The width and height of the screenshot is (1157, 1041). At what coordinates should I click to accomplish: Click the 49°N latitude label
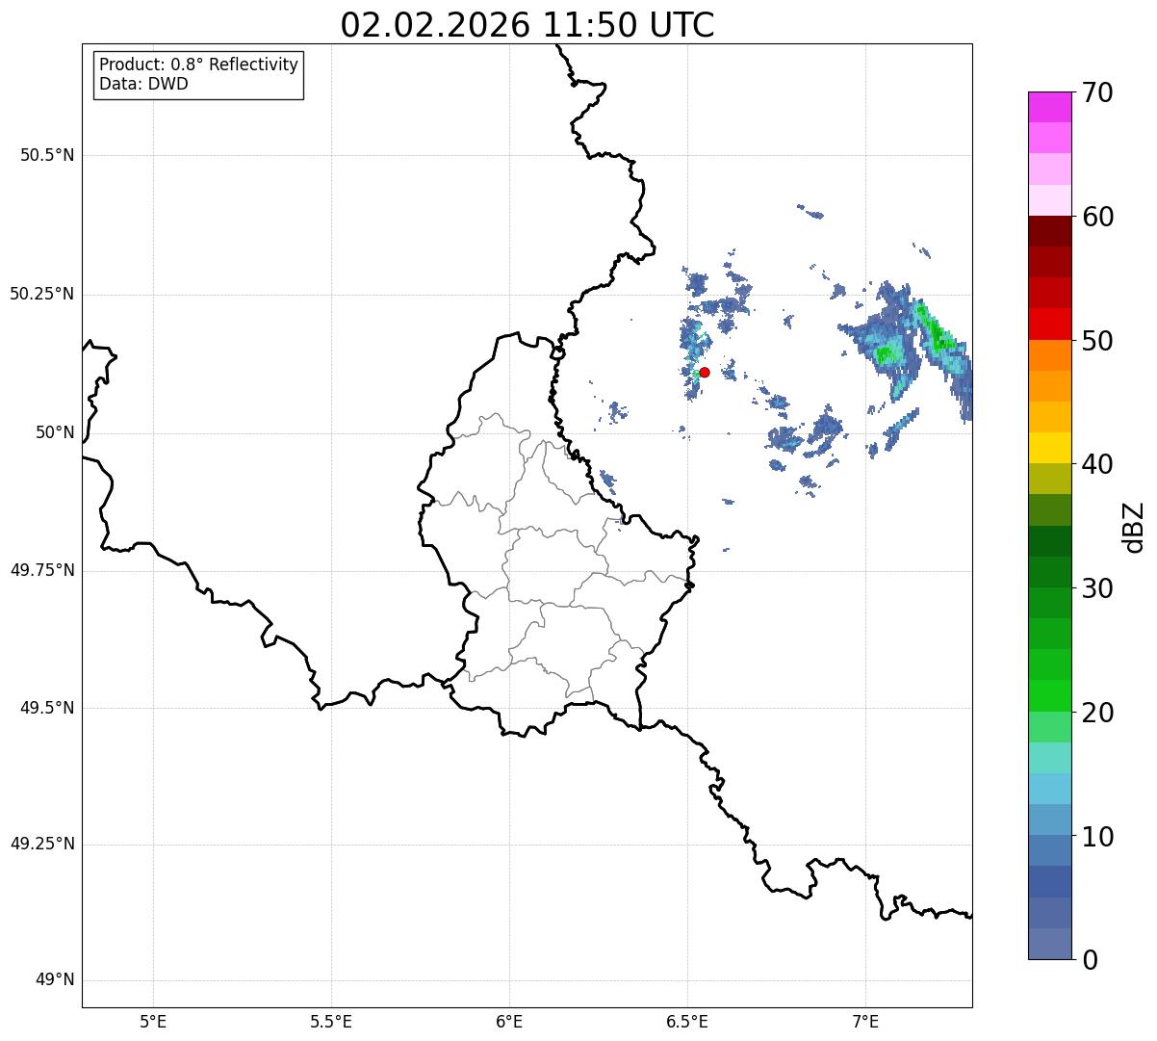tap(55, 980)
